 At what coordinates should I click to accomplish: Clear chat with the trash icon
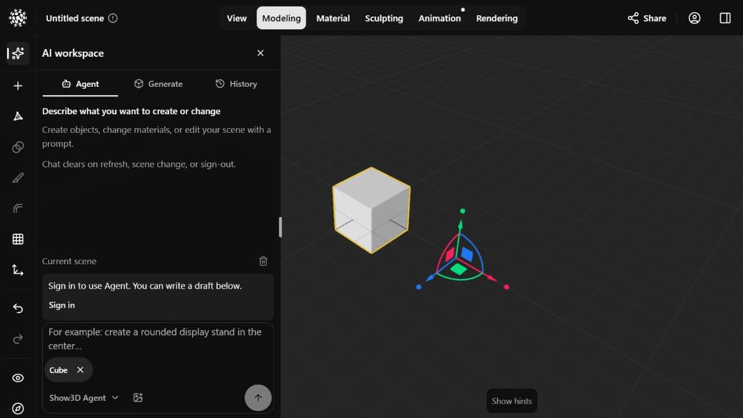coord(263,261)
